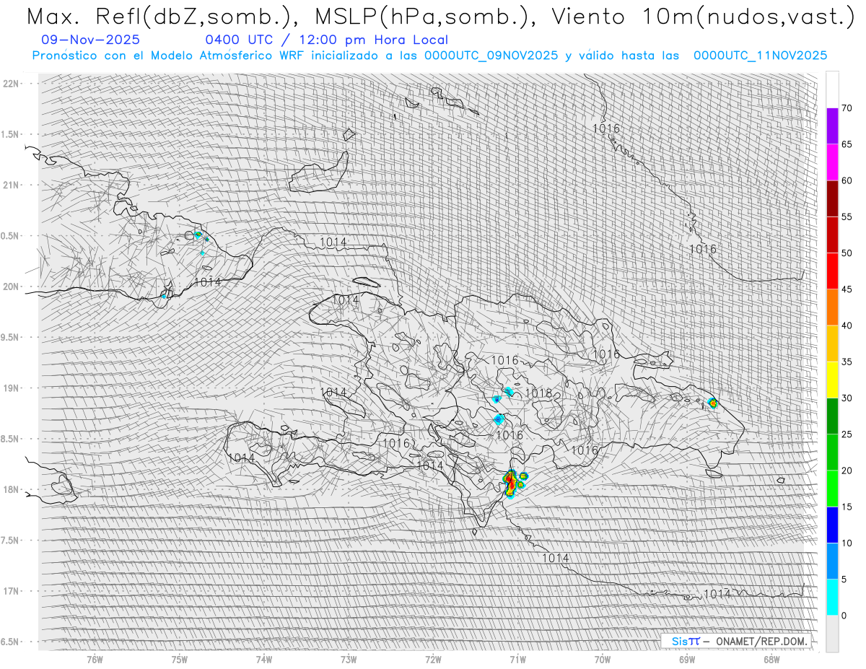Click the reflectivity cell on the eastern tip near 68.7W
The image size is (866, 669).
click(713, 403)
